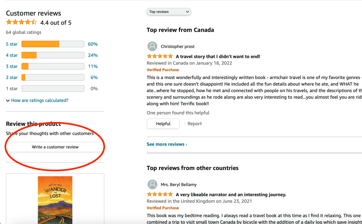Click the five-star icons on Christopher's review
This screenshot has height=224, width=362.
pos(160,56)
